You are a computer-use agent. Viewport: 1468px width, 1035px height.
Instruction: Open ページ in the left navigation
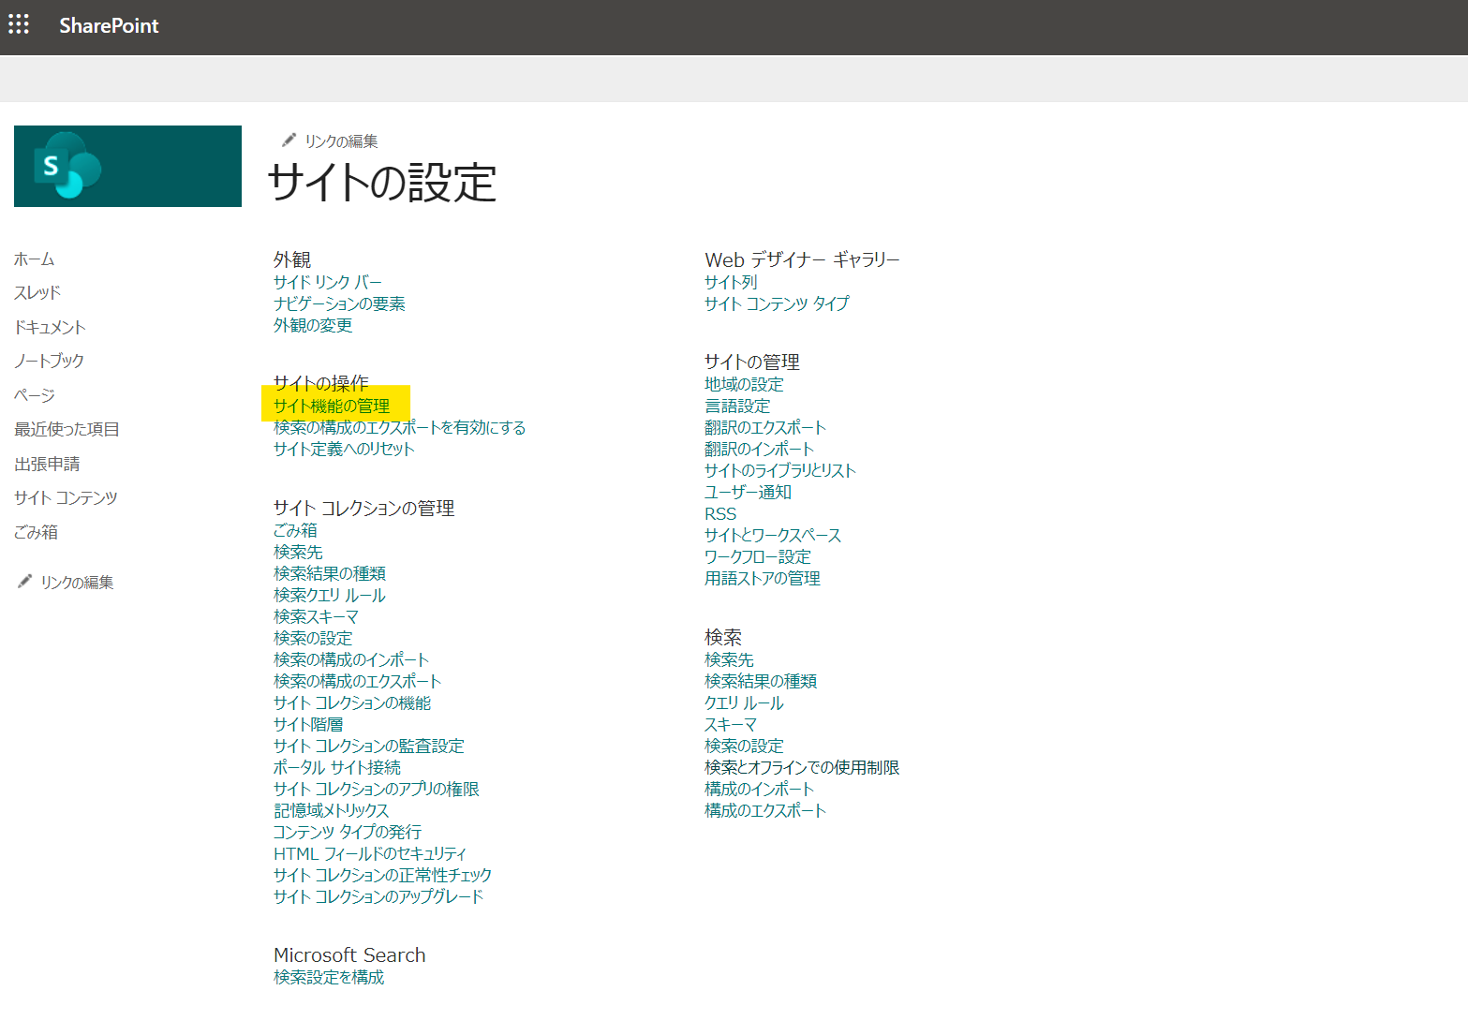click(35, 395)
